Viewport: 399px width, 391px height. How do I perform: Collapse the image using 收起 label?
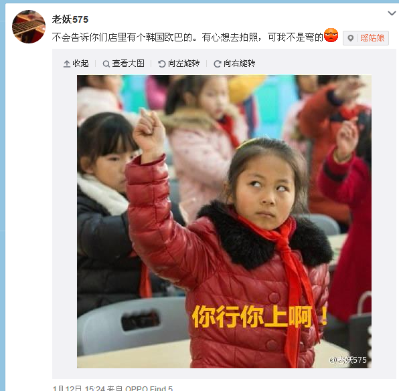click(80, 63)
